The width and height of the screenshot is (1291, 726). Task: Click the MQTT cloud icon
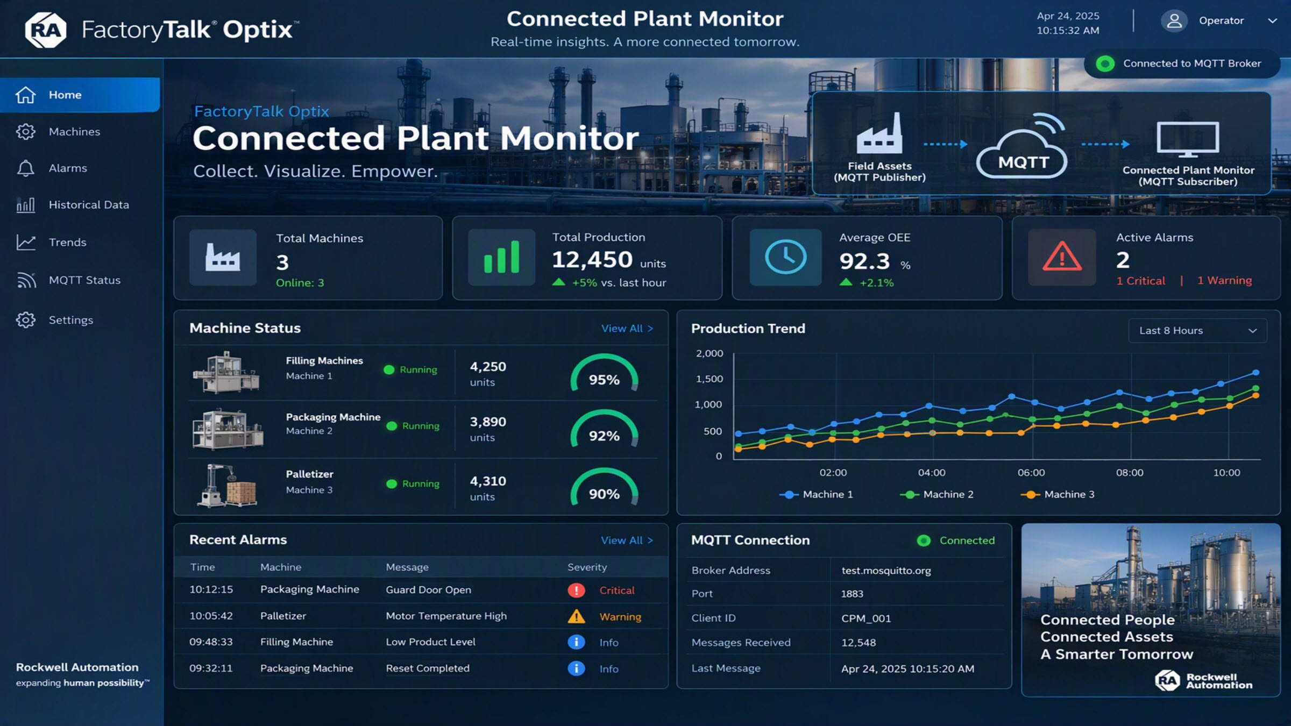(1022, 146)
